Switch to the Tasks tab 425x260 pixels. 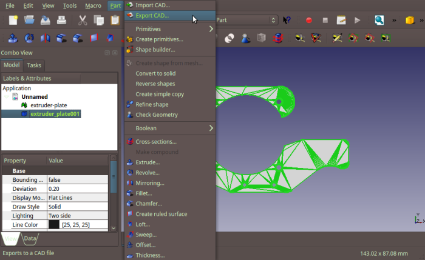(34, 65)
